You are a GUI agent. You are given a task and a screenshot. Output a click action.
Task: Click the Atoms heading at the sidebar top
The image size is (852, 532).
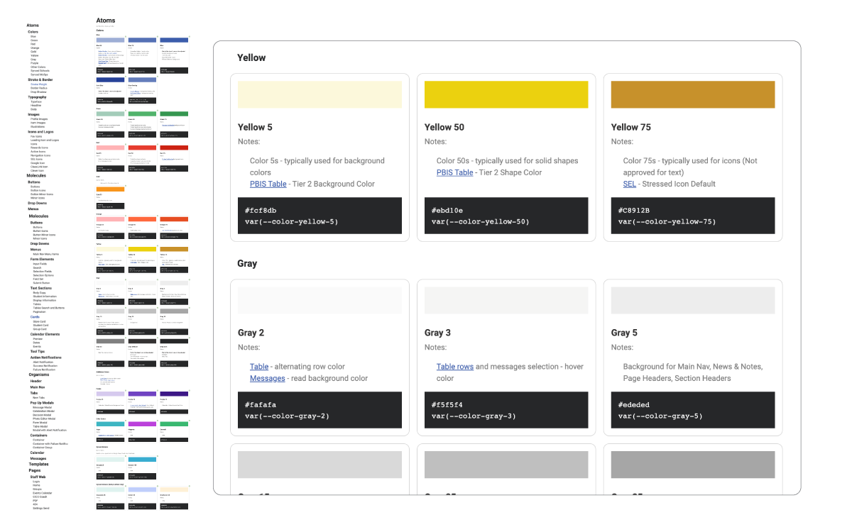31,25
